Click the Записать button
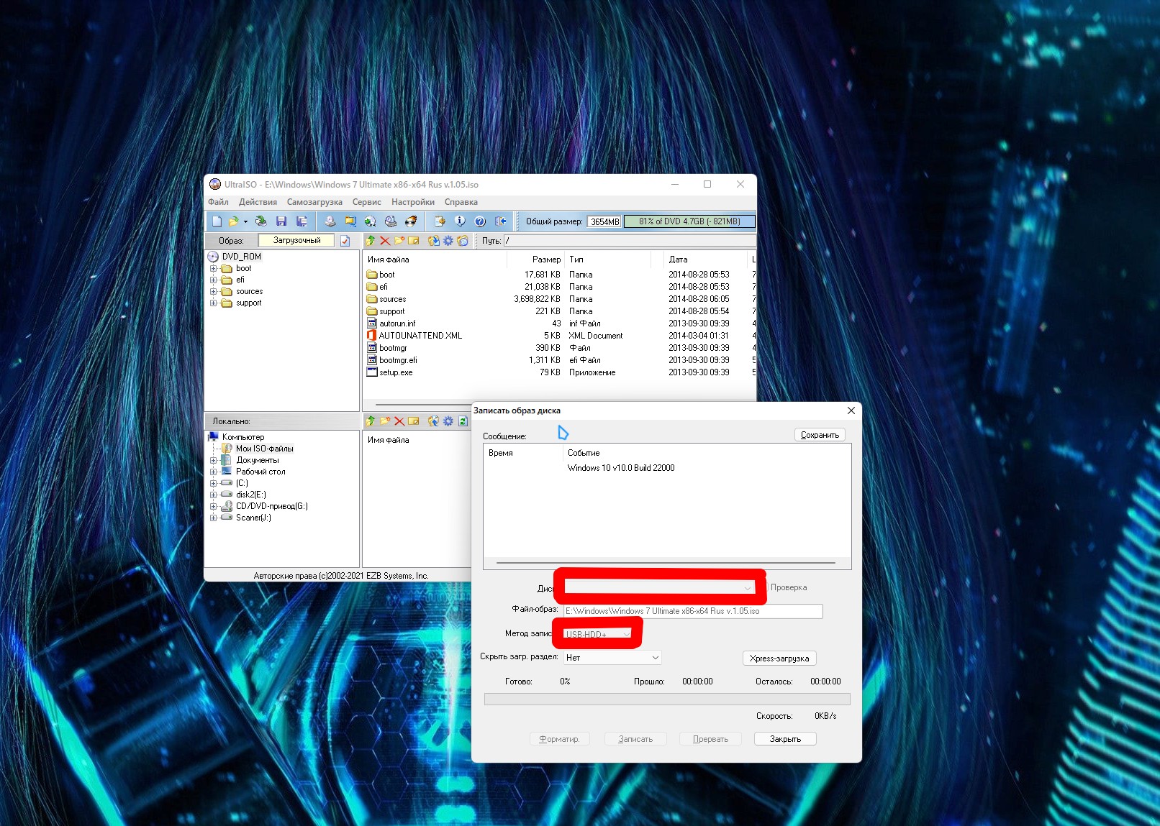 pos(635,739)
